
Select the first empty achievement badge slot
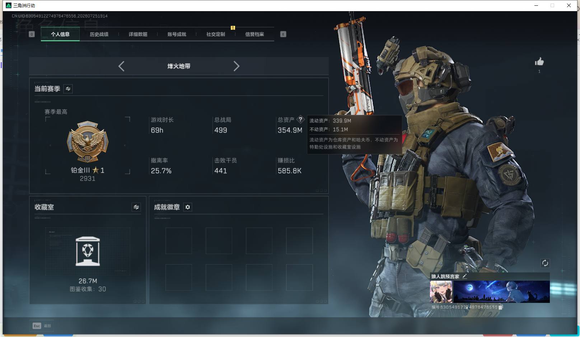pyautogui.click(x=179, y=241)
